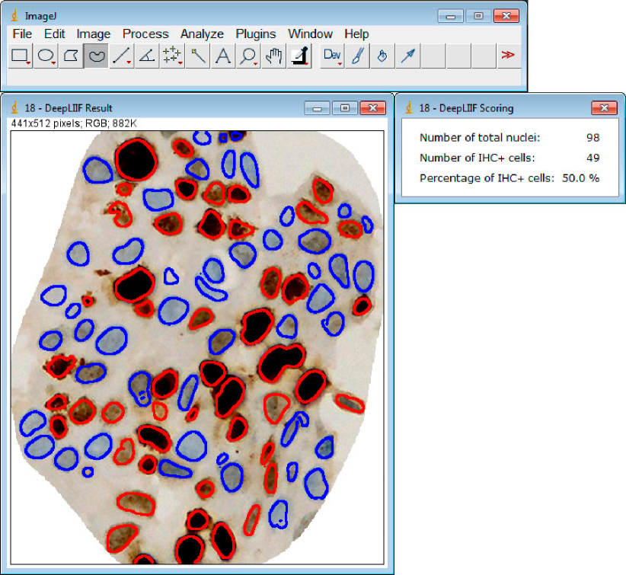Select the Rectangle selection tool

21,56
